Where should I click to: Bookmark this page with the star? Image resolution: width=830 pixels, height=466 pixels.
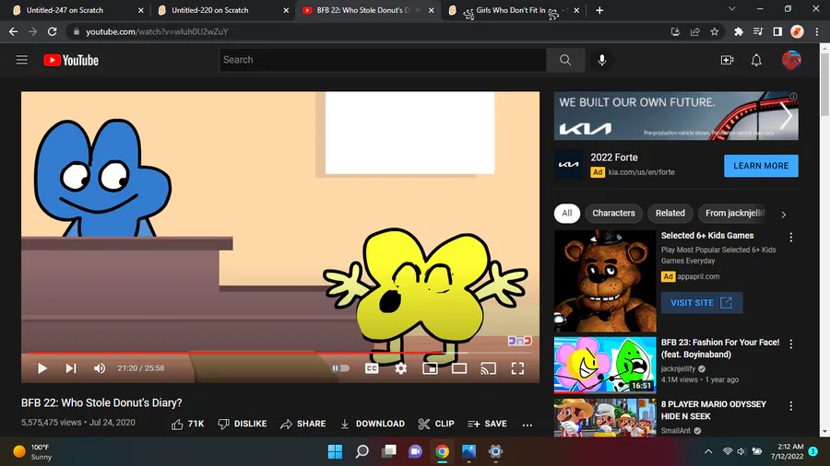pos(715,31)
